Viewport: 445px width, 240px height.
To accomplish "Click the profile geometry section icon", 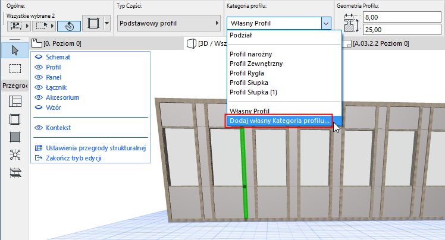I will [352, 23].
